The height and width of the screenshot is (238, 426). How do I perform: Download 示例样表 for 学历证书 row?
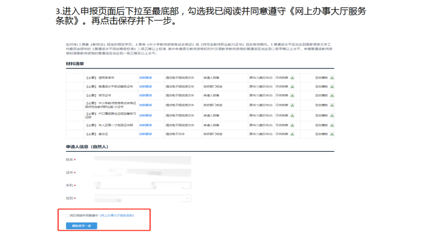click(x=292, y=95)
